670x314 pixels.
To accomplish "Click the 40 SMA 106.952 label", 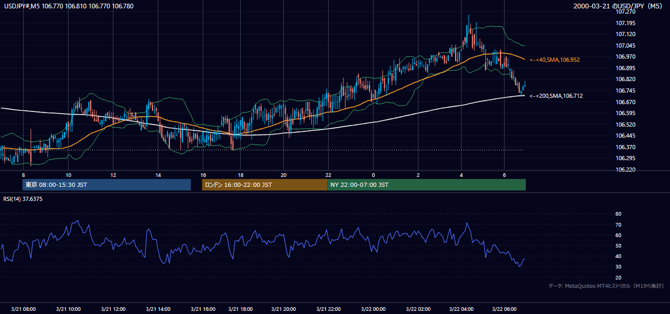I will tap(554, 60).
